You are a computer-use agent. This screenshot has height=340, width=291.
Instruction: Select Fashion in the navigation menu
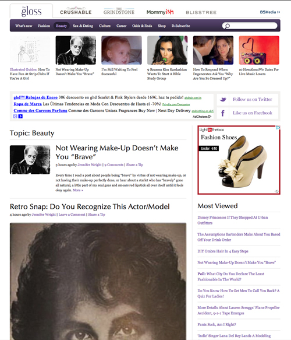point(44,26)
